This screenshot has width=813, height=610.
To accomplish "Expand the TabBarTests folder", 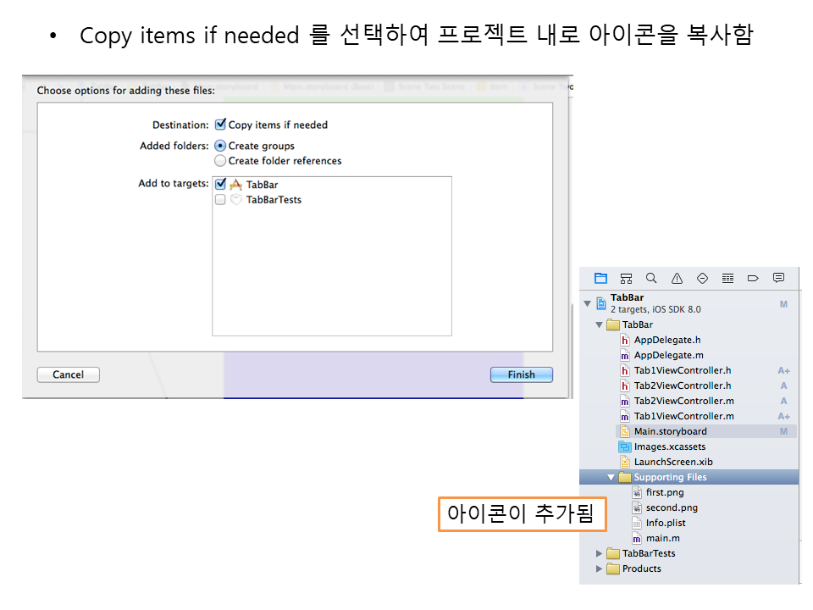I will point(600,553).
